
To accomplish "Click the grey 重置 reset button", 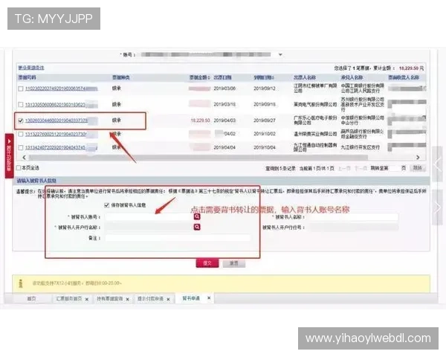I will 234,263.
